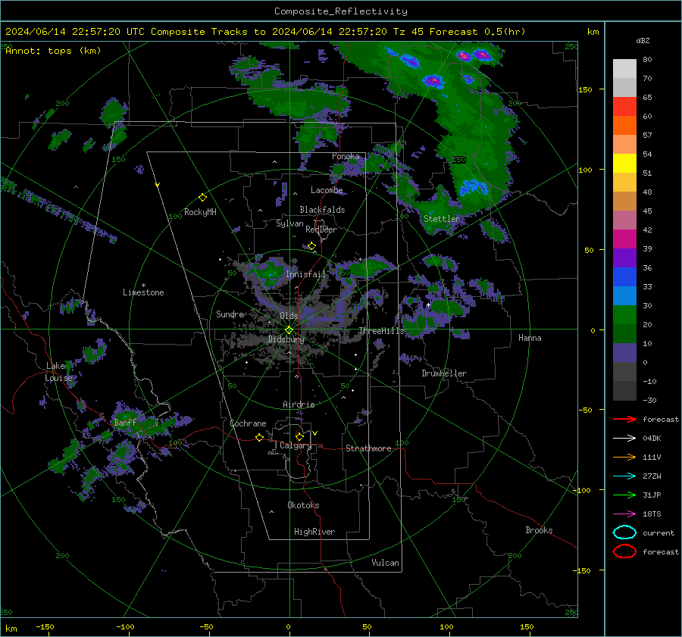682x637 pixels.
Task: Click the cyan 27ZW track arrow
Action: coord(624,476)
